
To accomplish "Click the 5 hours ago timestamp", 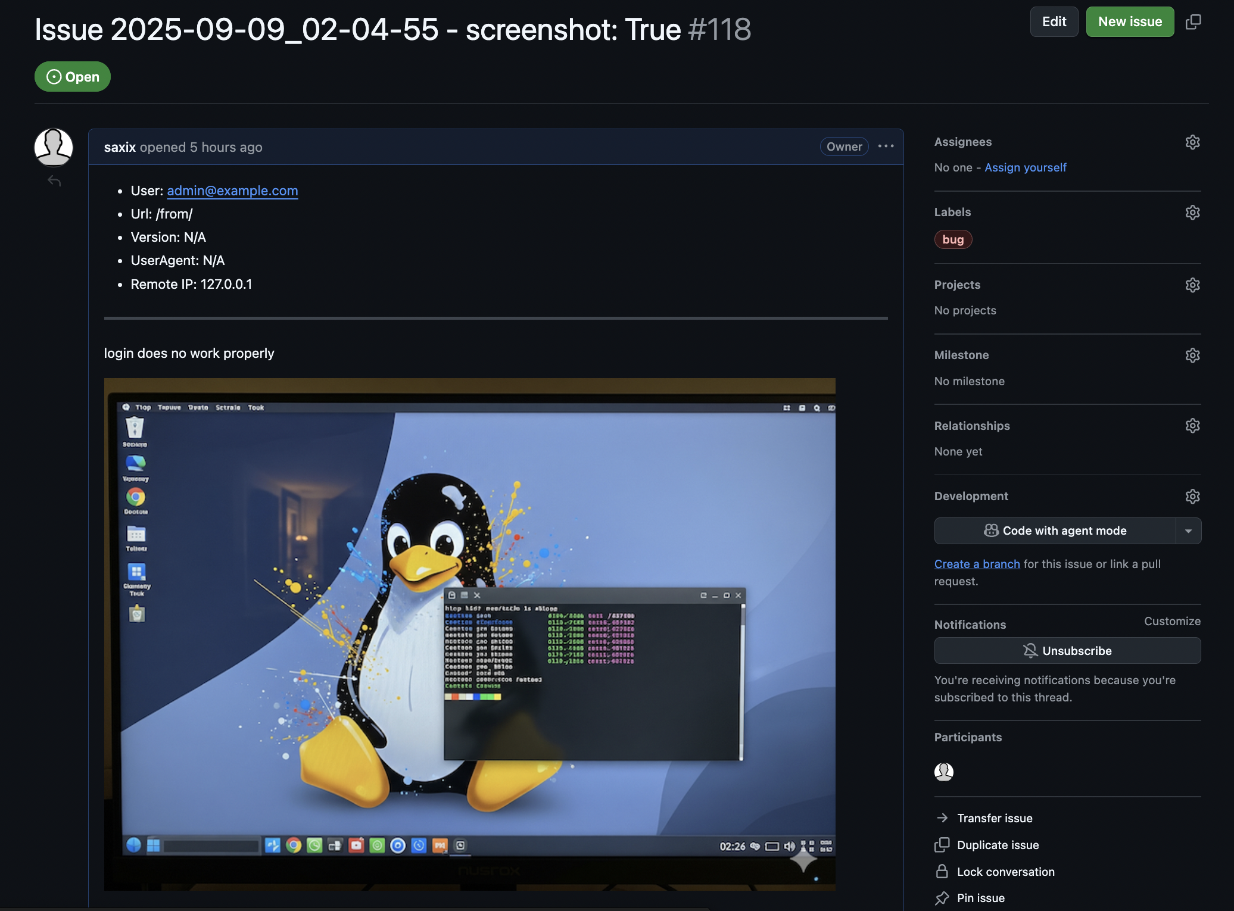I will click(226, 147).
